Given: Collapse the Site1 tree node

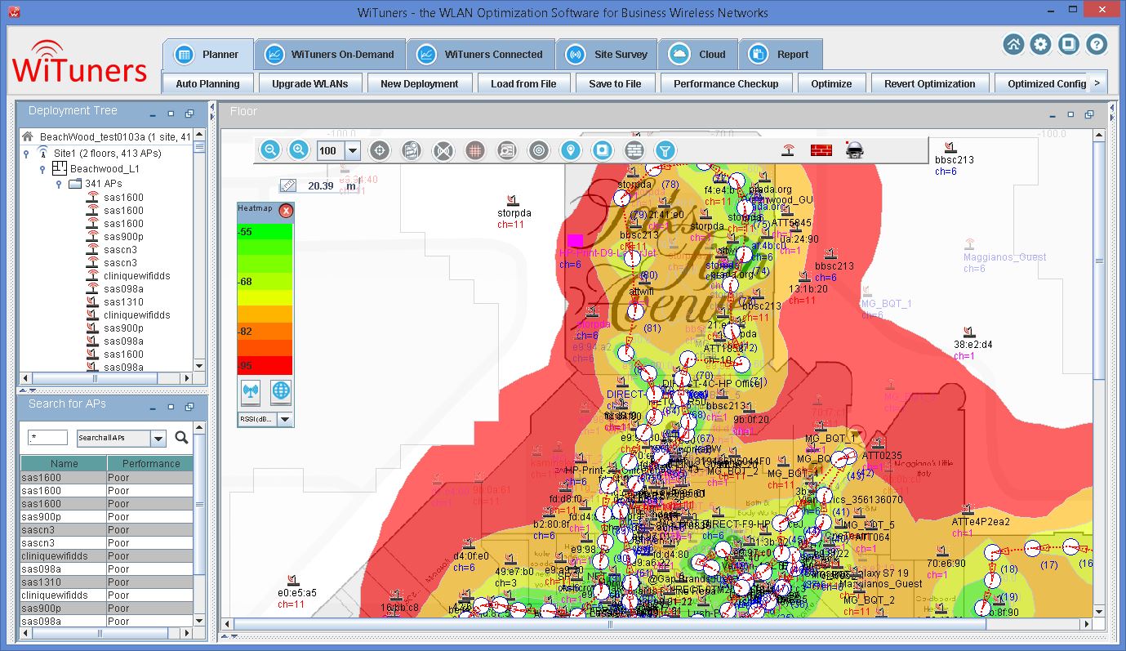Looking at the screenshot, I should point(26,153).
